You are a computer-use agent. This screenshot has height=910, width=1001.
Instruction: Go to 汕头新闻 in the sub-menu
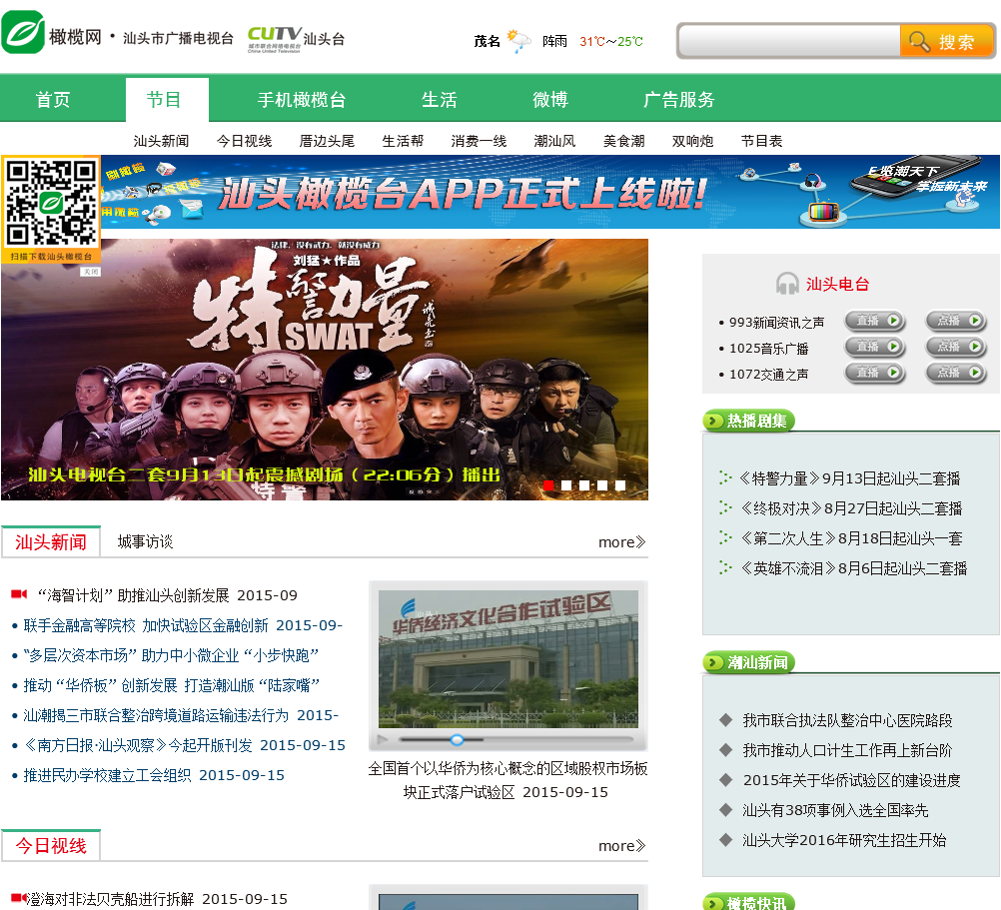161,141
